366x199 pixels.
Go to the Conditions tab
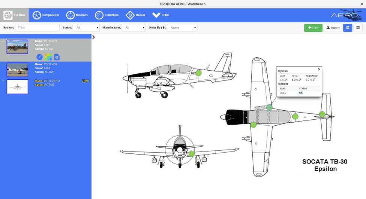point(106,15)
